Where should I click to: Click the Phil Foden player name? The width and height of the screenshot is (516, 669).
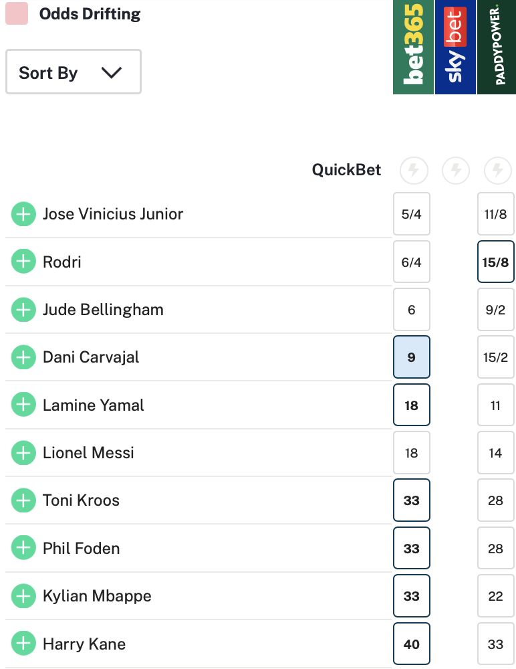81,549
